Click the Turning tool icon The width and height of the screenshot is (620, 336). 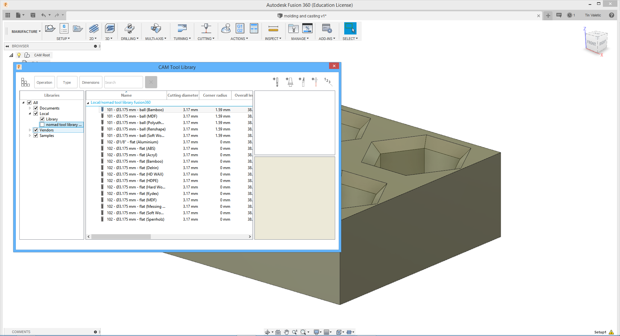182,29
